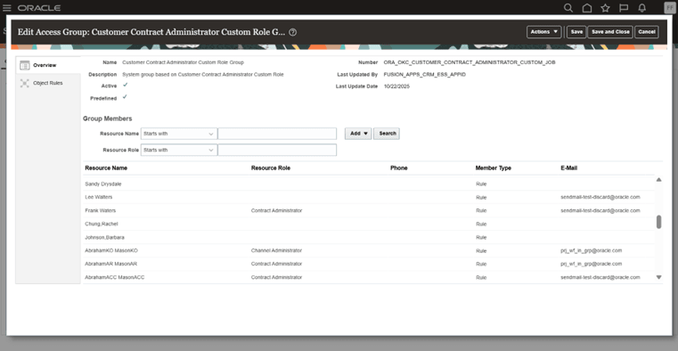Click the Search button
This screenshot has width=678, height=351.
[x=387, y=134]
